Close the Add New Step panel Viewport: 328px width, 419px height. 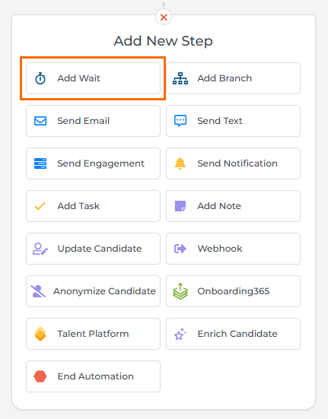click(164, 17)
